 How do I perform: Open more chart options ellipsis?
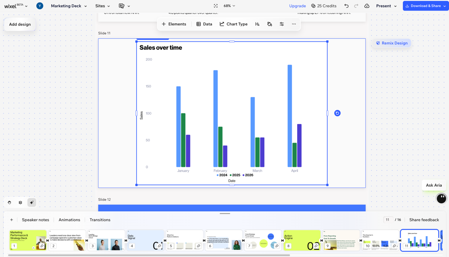click(294, 24)
